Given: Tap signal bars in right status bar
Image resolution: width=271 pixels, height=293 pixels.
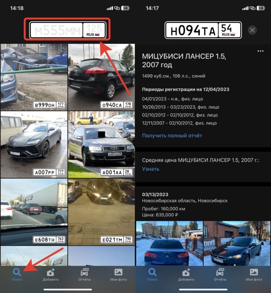Looking at the screenshot, I should click(245, 8).
